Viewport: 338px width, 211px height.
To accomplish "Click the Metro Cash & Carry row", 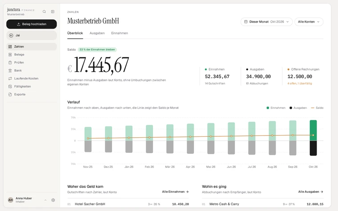I will (263, 204).
